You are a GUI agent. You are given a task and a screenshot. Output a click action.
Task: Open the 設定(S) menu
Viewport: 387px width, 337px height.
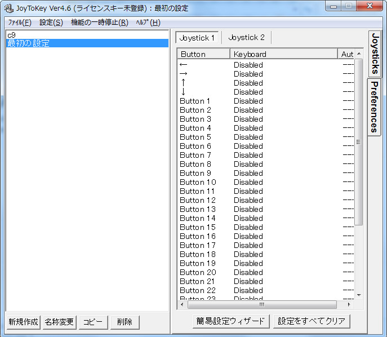click(51, 23)
